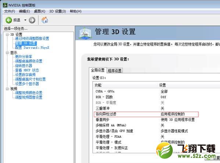Open 设置多个显示器 link
Screen dimensions: 220x163
coord(27,84)
